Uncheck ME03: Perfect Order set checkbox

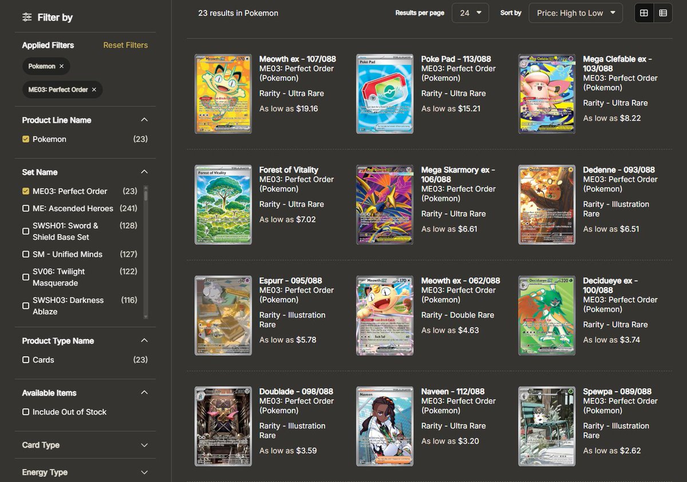click(26, 191)
